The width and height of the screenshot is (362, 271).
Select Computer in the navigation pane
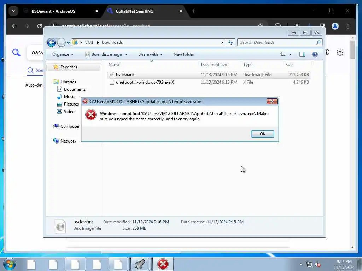[x=70, y=126]
